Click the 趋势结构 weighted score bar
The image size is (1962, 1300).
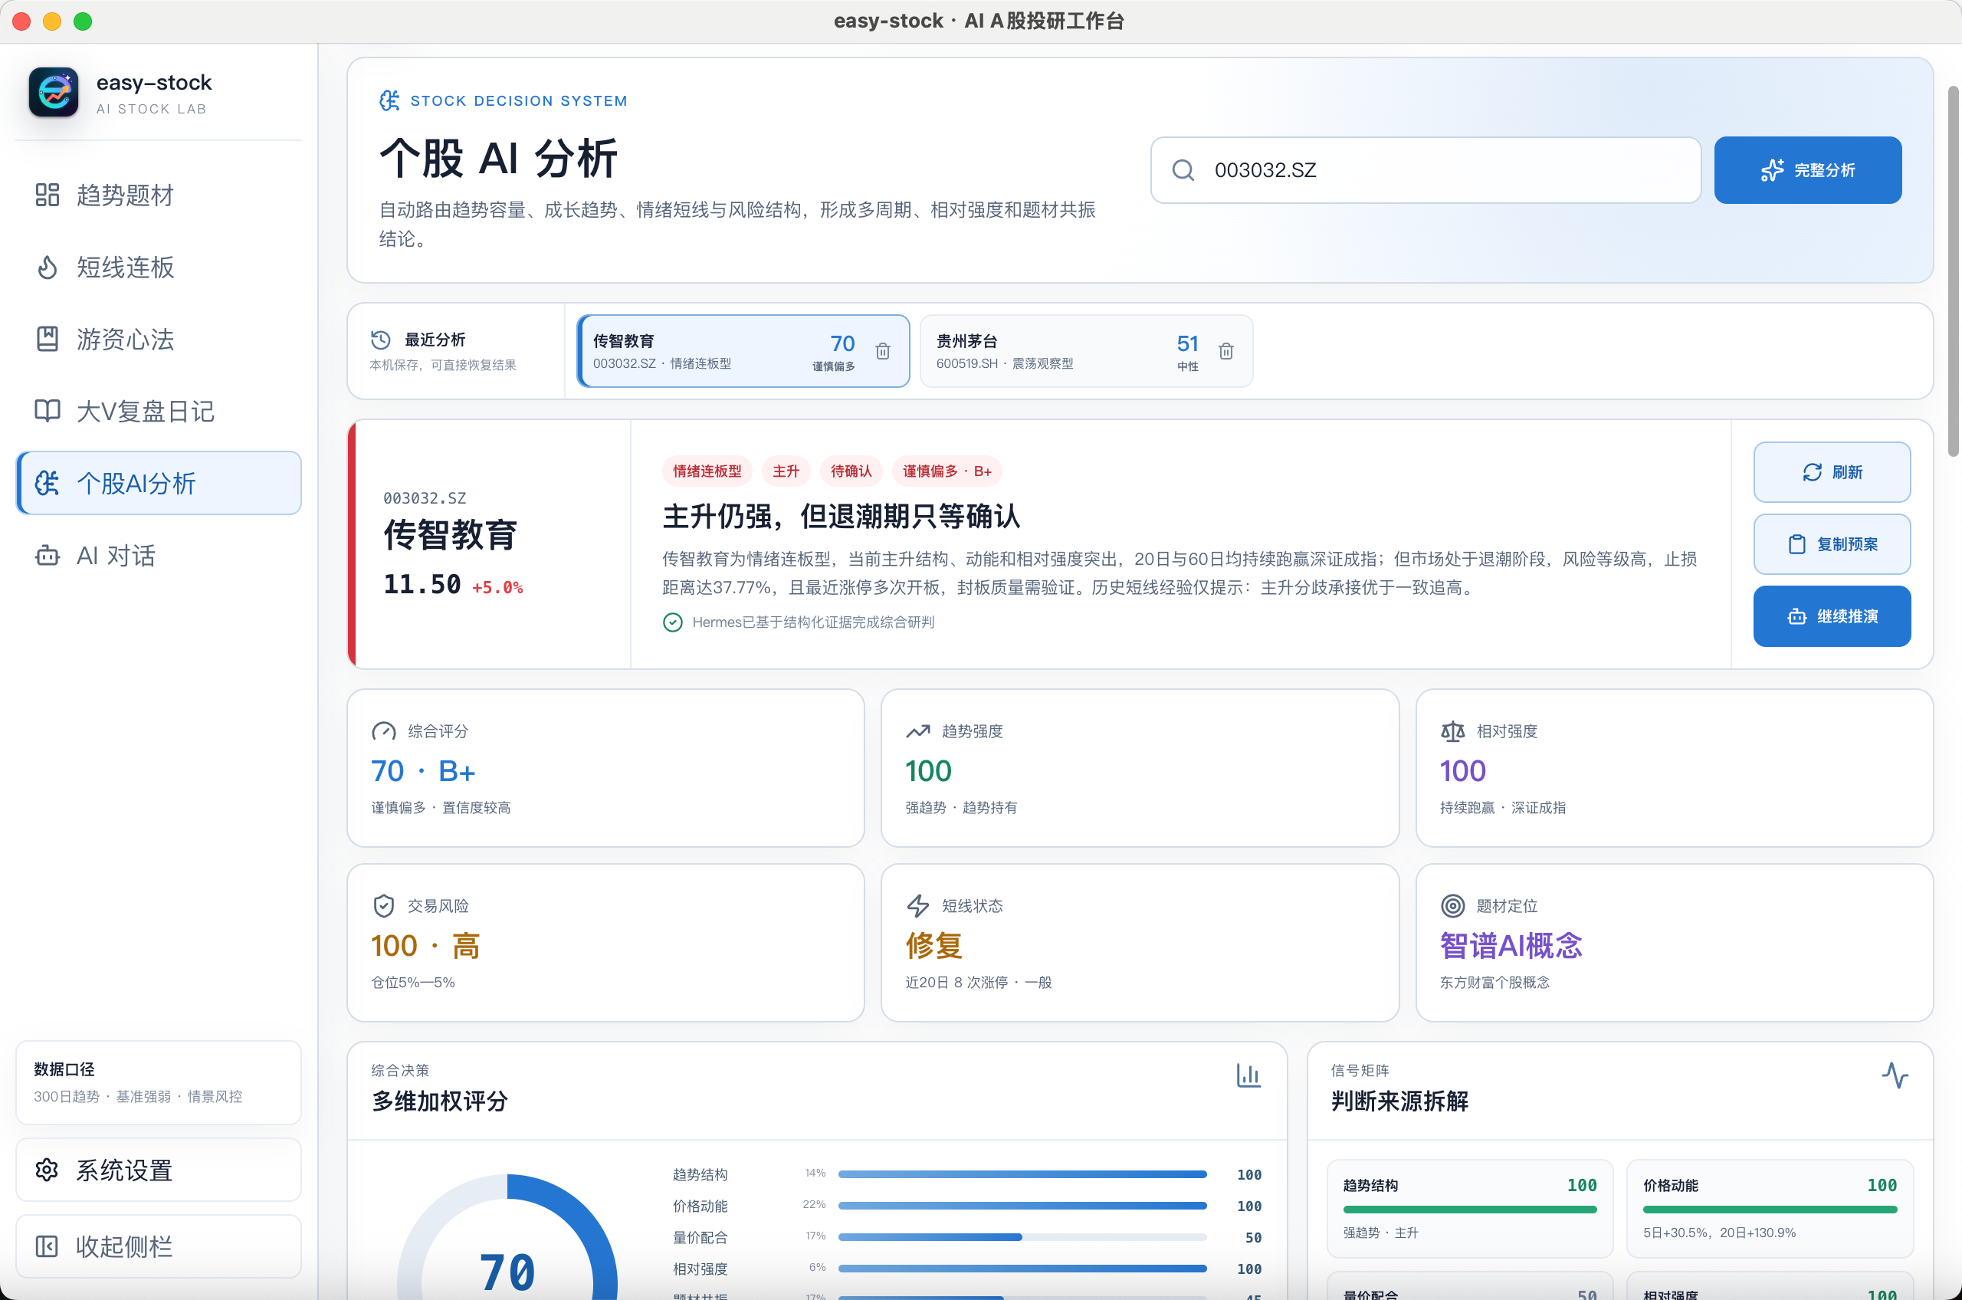(x=1022, y=1174)
